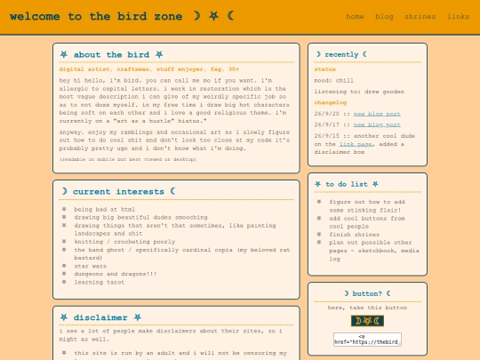
Task: Open the 26/9/20 new blog post link
Action: [377, 114]
